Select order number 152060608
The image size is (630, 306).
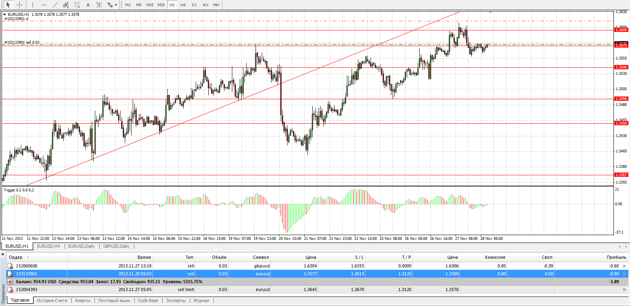pyautogui.click(x=26, y=266)
